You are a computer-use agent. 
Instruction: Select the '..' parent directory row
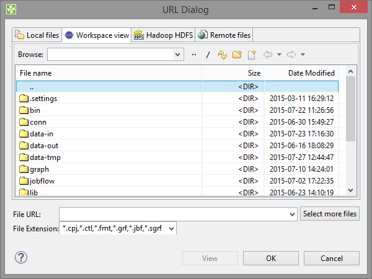177,87
